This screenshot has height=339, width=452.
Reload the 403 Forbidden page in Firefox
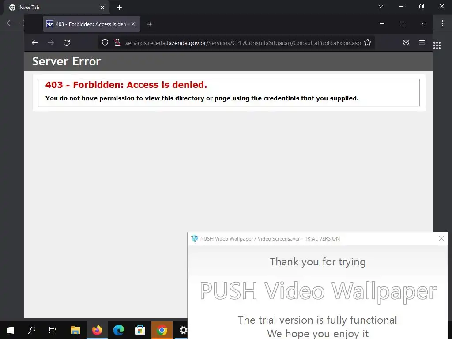(67, 43)
